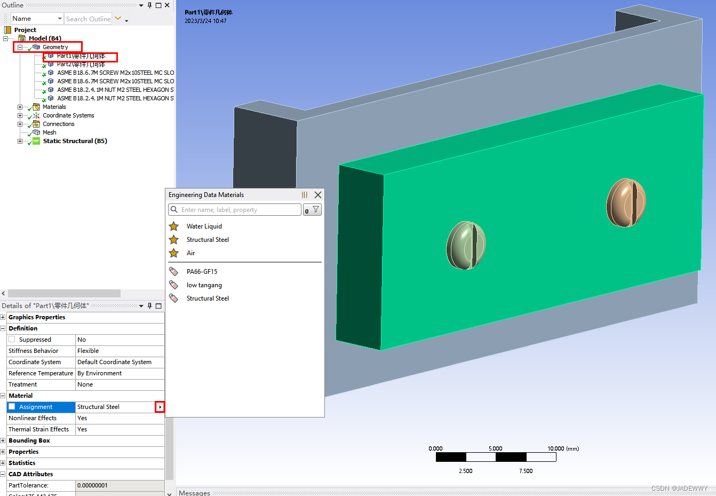
Task: Open the material assignment arrow for Structural Steel
Action: tap(160, 407)
